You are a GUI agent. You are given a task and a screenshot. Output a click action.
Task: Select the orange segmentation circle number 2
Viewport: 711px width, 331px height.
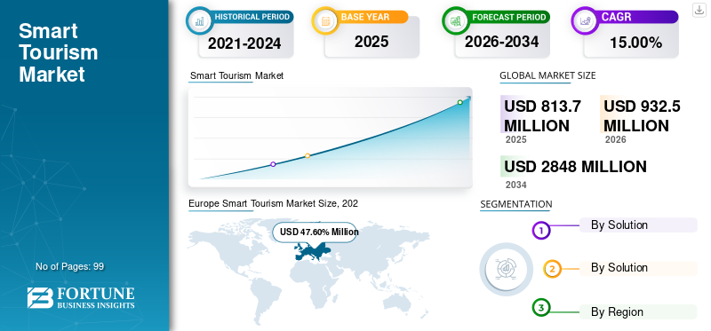click(x=552, y=269)
